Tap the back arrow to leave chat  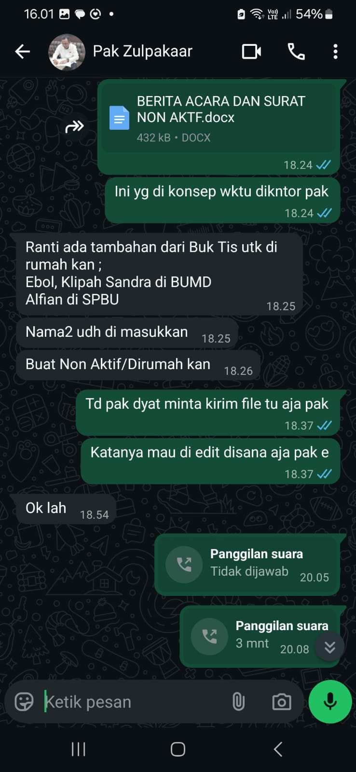click(22, 51)
